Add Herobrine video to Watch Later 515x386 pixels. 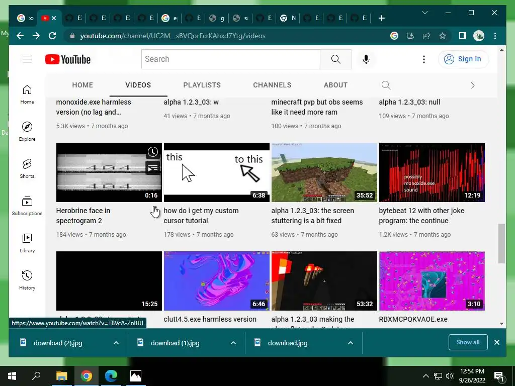pyautogui.click(x=153, y=152)
